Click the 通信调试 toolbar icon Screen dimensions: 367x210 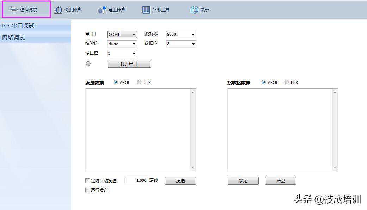coord(14,10)
